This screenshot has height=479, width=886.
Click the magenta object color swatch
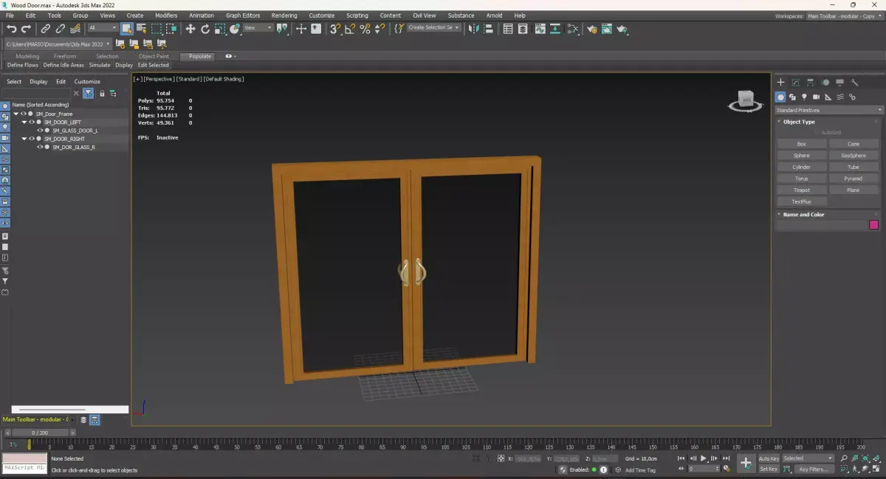(873, 225)
